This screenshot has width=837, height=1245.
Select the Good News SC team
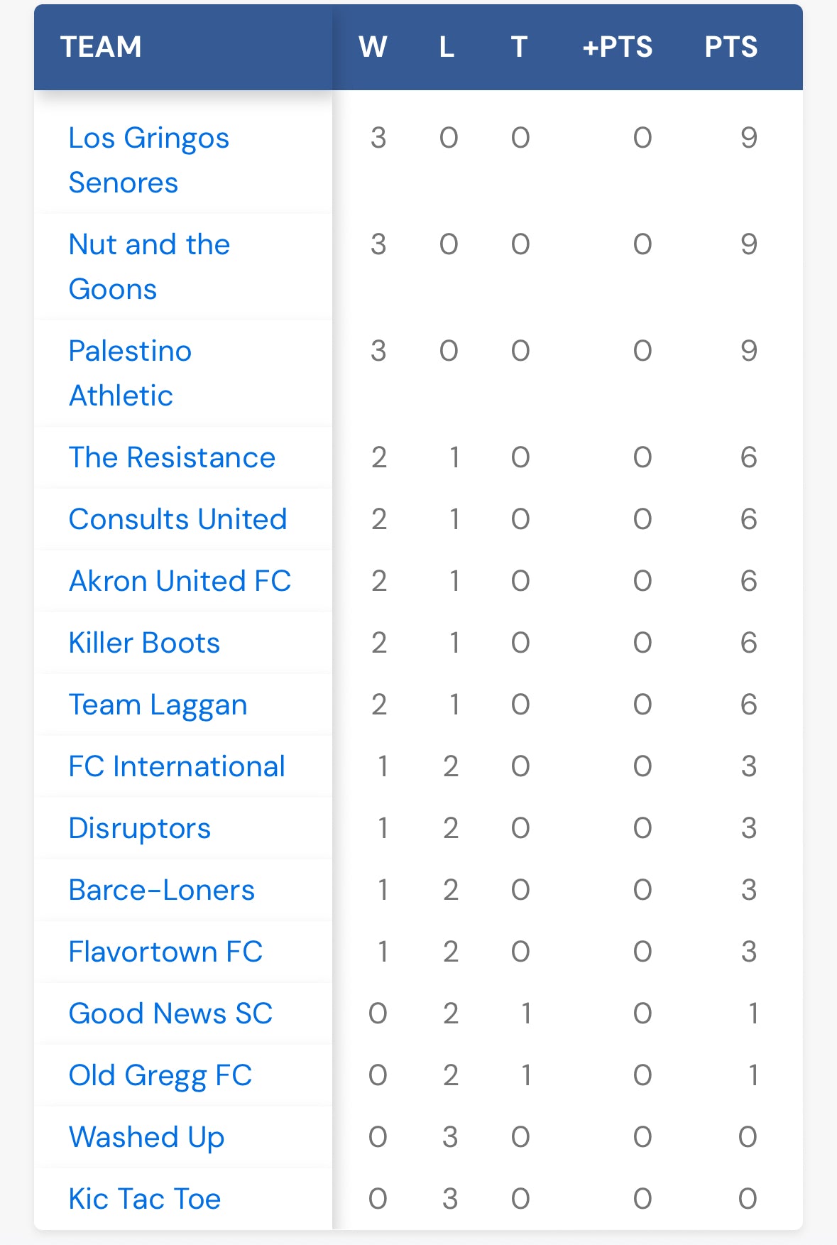170,1013
